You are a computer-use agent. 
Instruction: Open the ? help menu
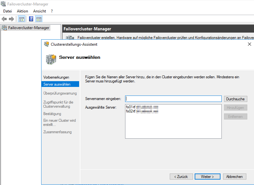52,11
